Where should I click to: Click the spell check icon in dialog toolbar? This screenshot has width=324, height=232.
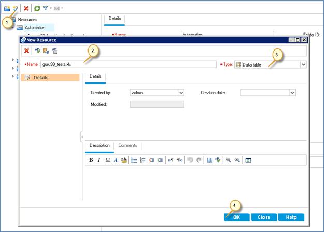tap(37, 51)
